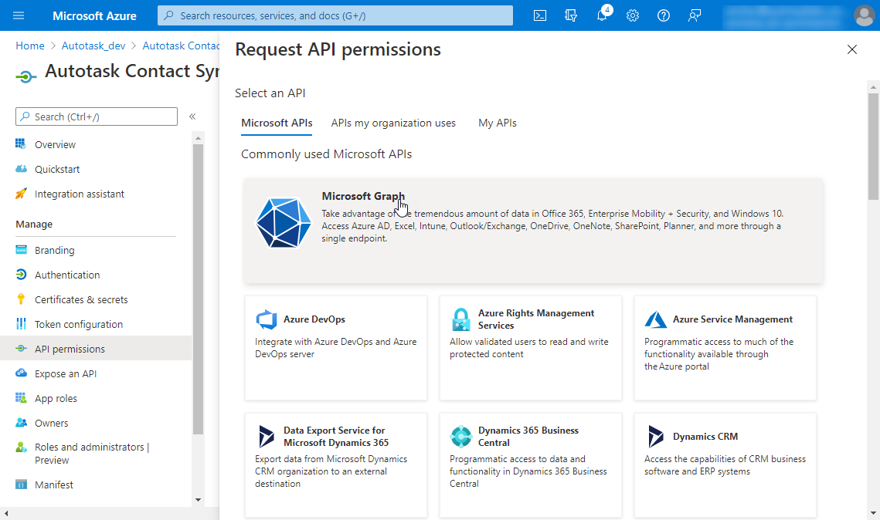The width and height of the screenshot is (880, 520).
Task: Collapse the left sidebar with chevron
Action: click(192, 116)
